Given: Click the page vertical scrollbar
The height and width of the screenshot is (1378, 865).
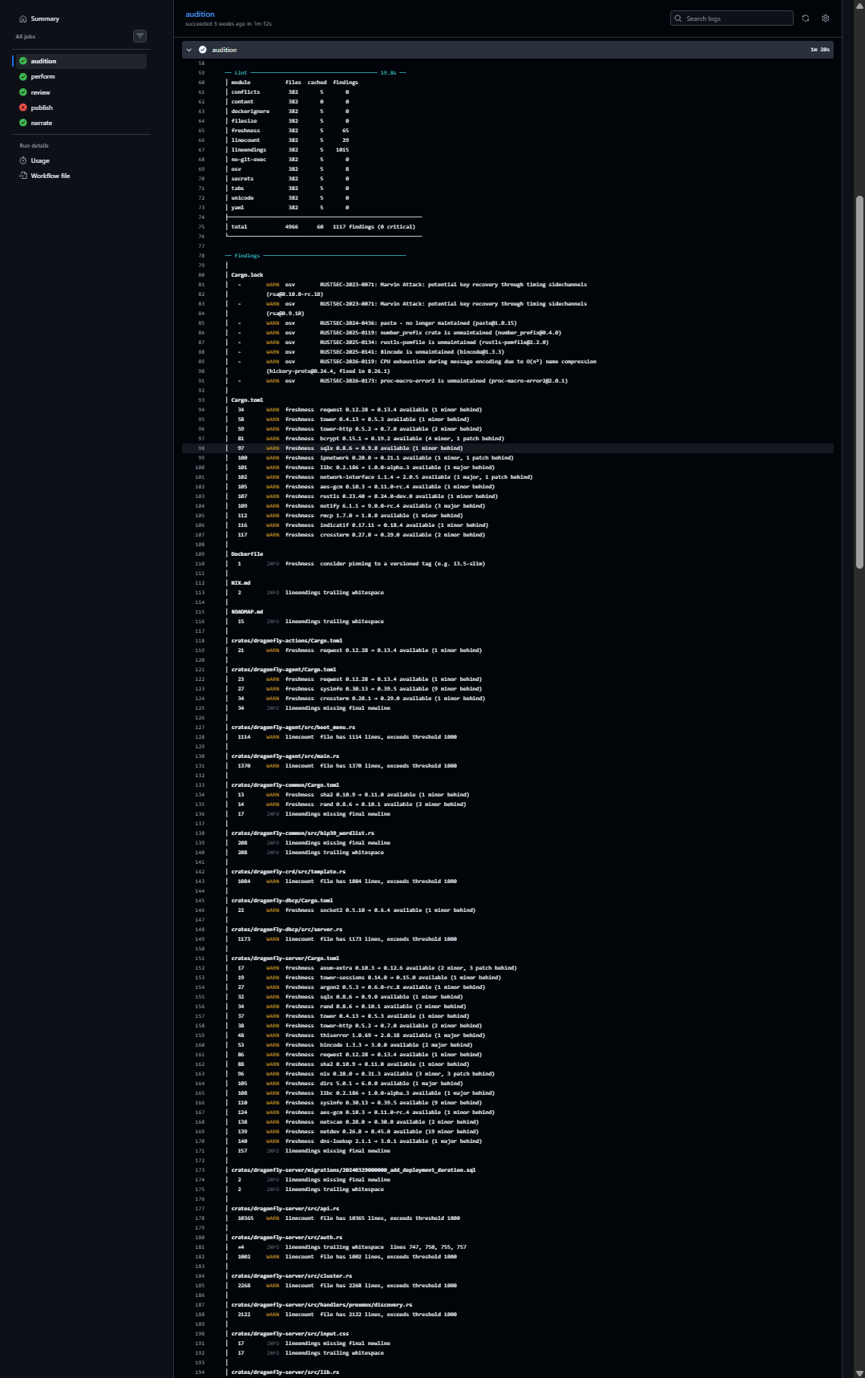Looking at the screenshot, I should 859,382.
